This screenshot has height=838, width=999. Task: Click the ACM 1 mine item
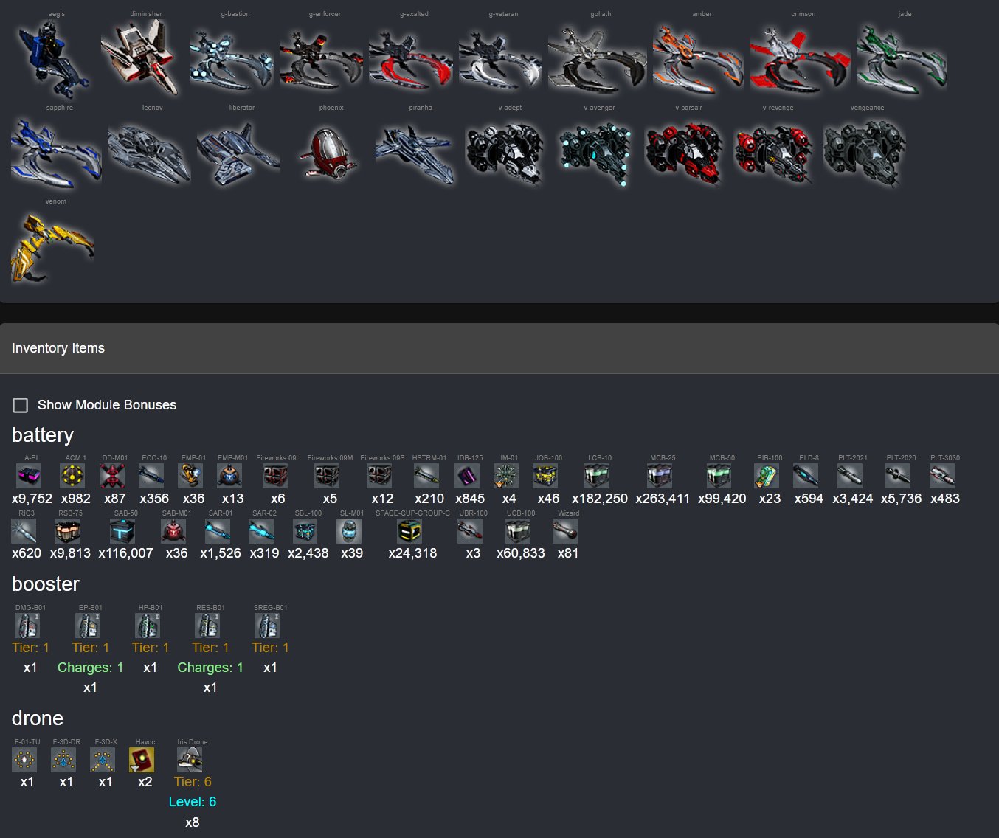click(x=75, y=476)
